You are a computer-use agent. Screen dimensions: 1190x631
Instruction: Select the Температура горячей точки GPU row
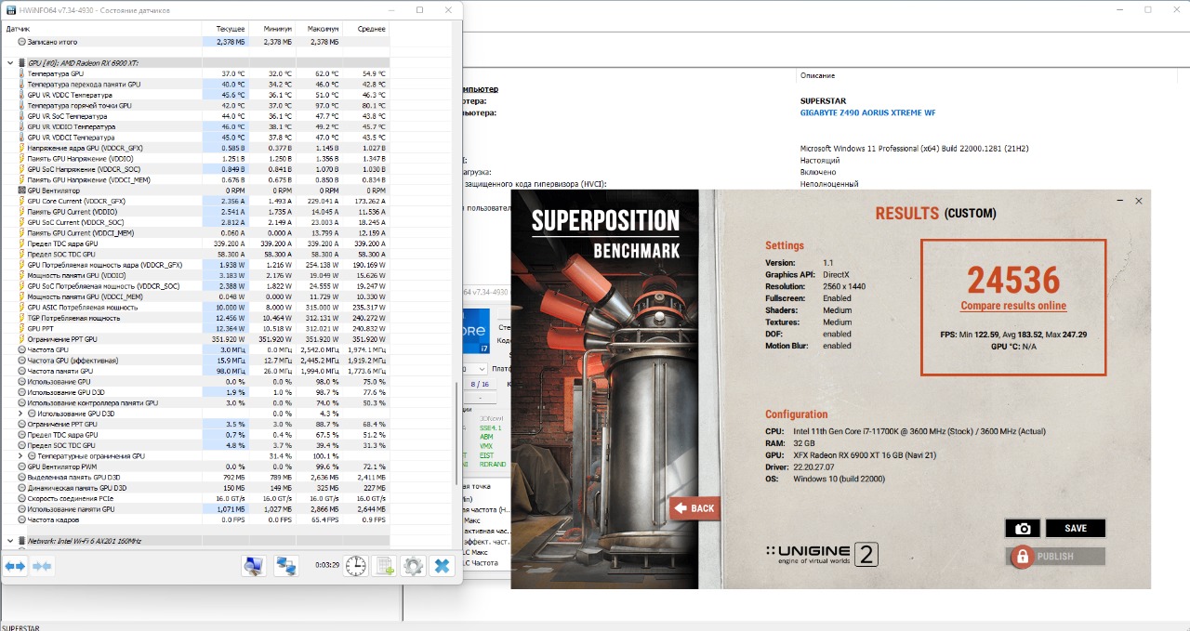(195, 105)
